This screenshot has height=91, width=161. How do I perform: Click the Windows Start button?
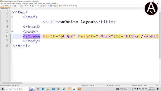(x=3, y=89)
